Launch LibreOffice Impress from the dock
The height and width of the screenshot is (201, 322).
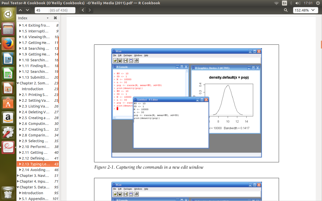coord(8,88)
